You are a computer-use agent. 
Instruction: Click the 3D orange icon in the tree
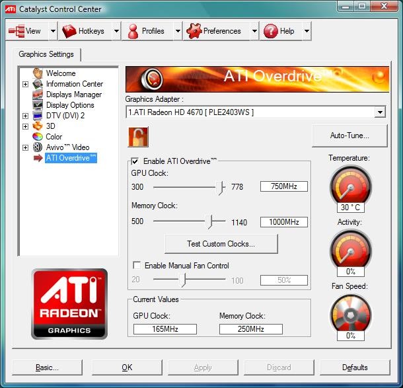tap(38, 126)
